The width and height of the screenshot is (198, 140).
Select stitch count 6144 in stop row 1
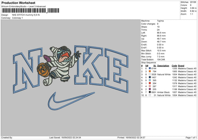[154, 68]
